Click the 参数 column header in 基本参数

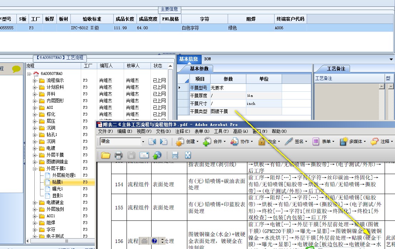(x=228, y=79)
